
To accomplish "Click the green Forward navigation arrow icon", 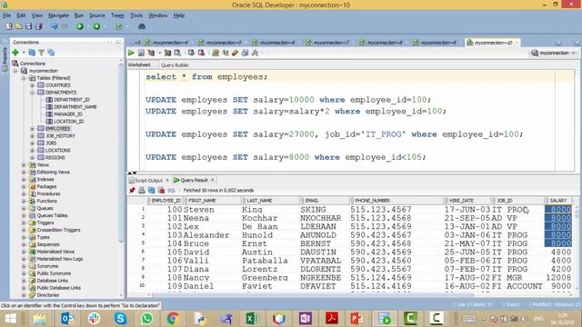I will 96,26.
